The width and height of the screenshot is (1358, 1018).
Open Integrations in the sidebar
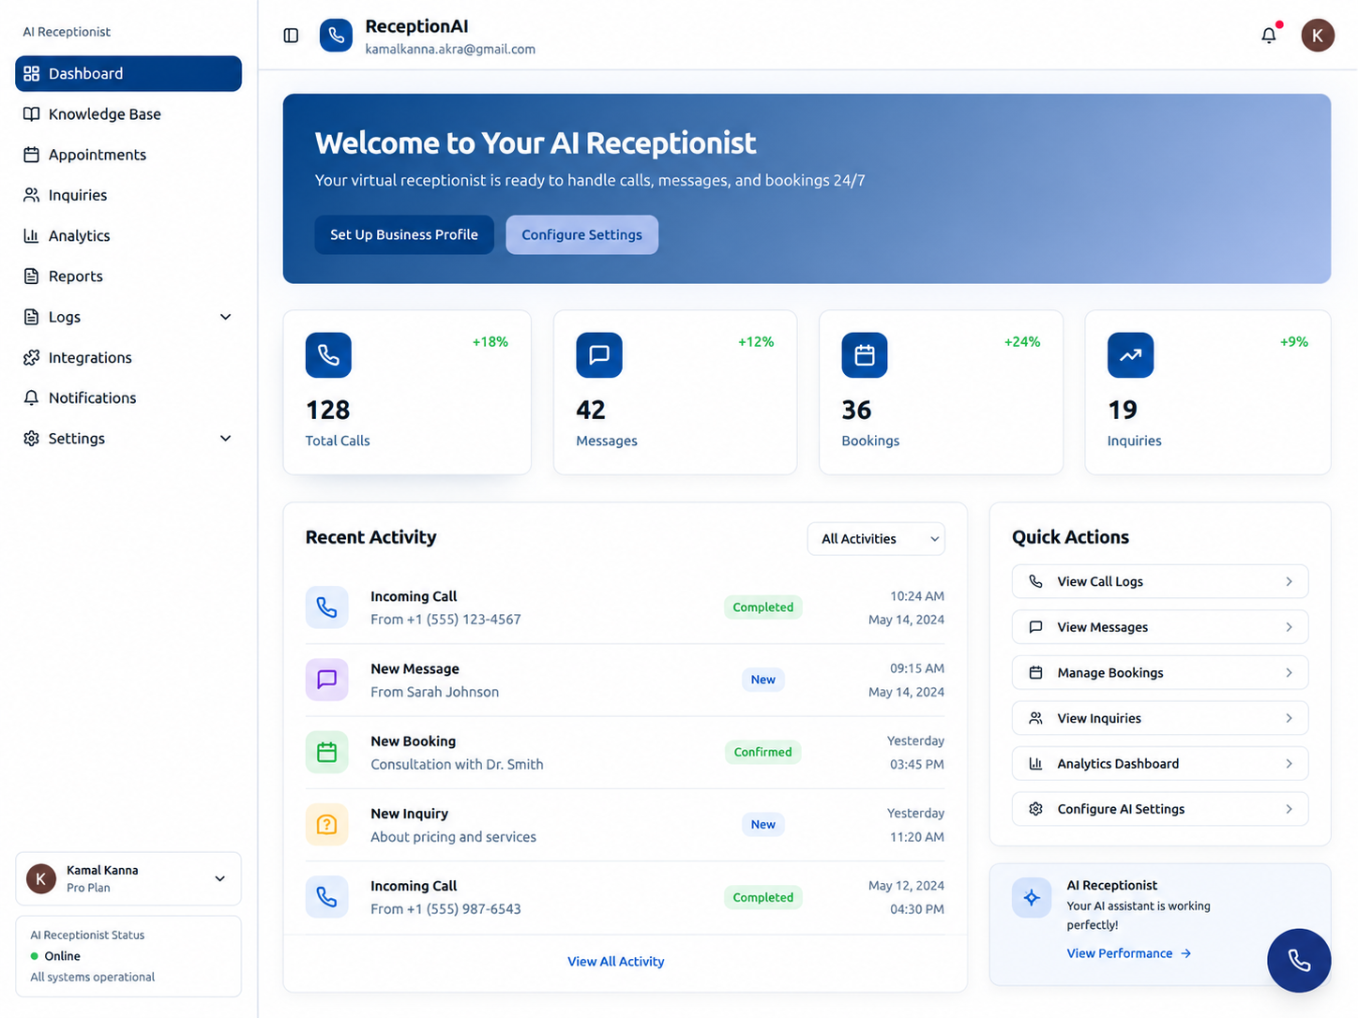click(128, 357)
